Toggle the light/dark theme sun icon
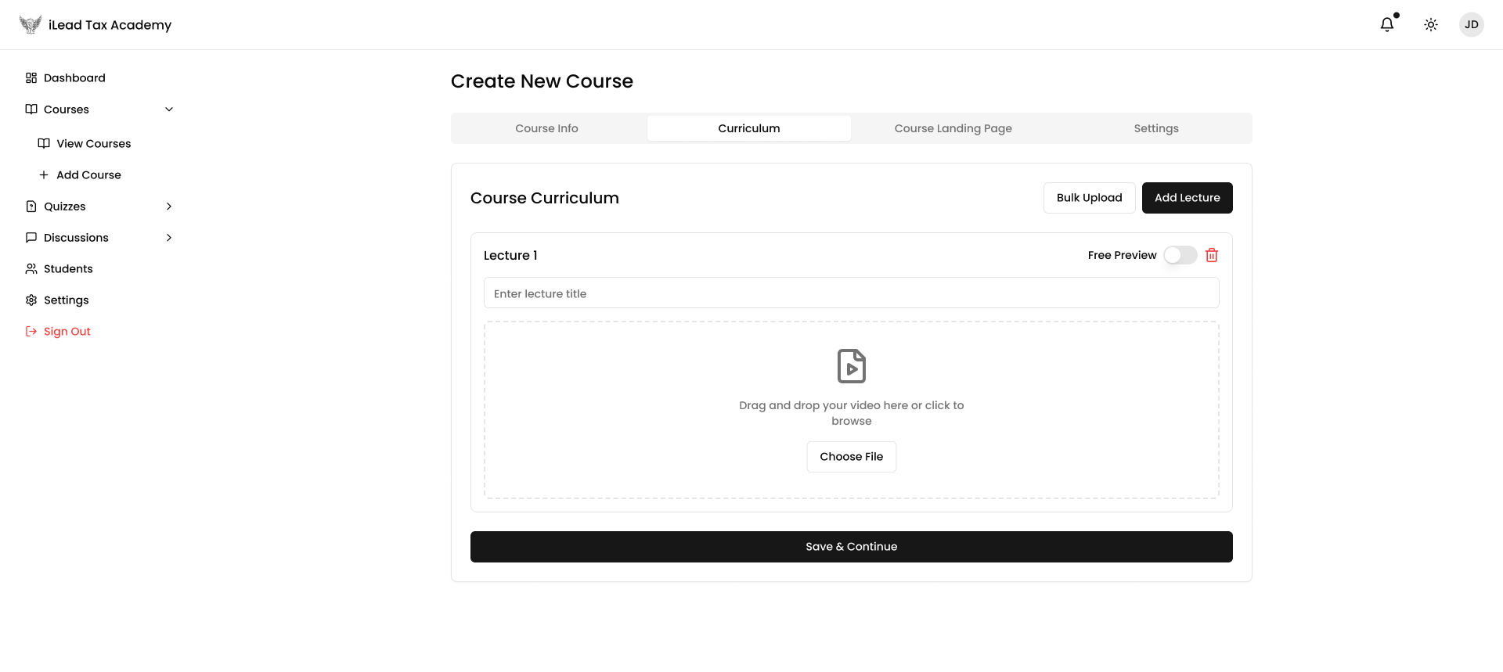 point(1430,24)
